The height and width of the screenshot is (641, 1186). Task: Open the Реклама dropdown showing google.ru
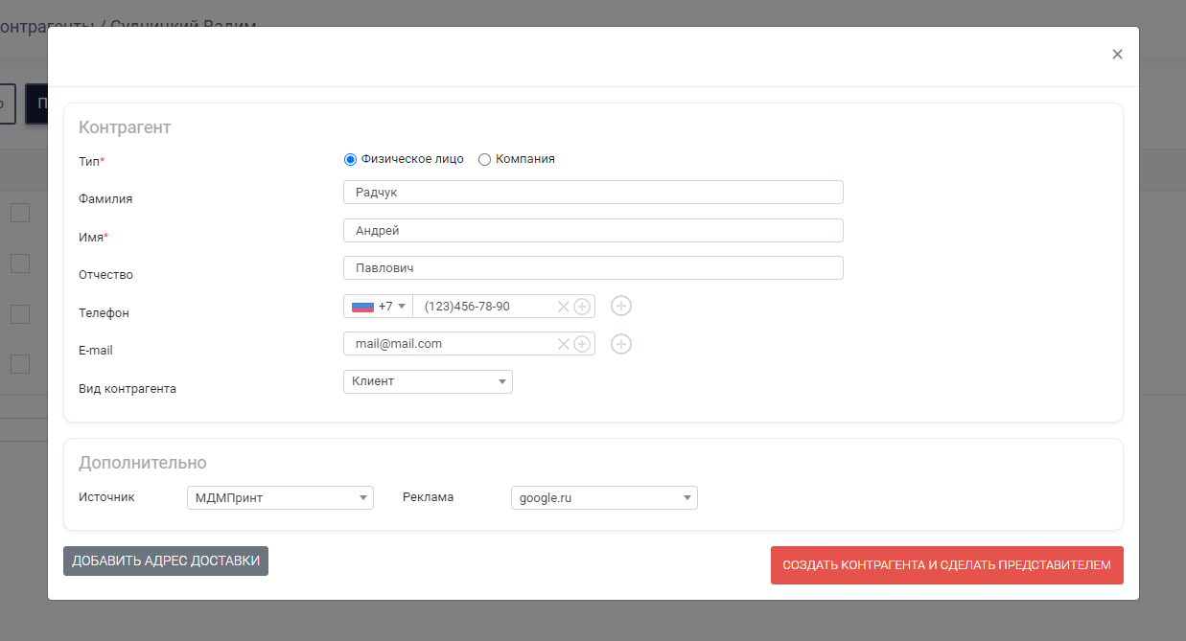click(x=604, y=498)
